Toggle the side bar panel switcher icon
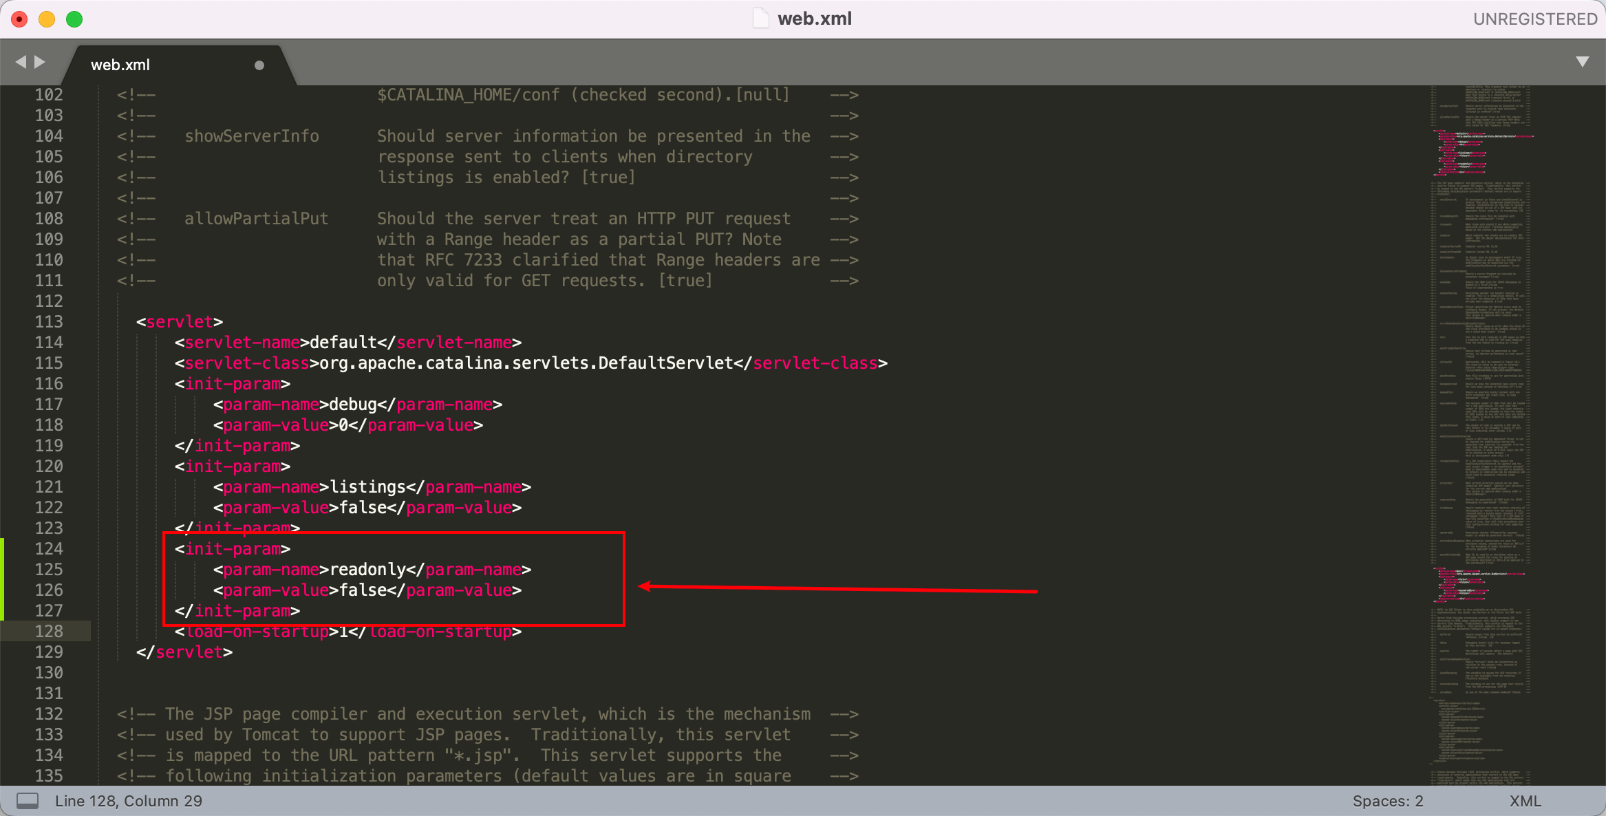This screenshot has height=816, width=1606. coord(28,801)
